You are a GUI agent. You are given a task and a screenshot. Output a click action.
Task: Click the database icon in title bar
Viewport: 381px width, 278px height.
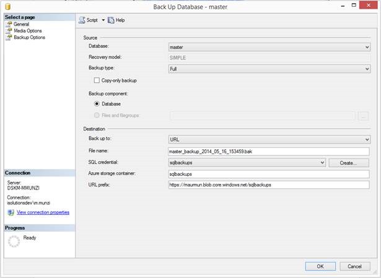7,6
